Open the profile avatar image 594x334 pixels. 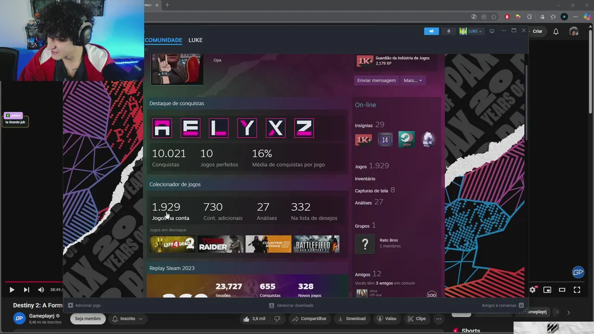coord(177,69)
